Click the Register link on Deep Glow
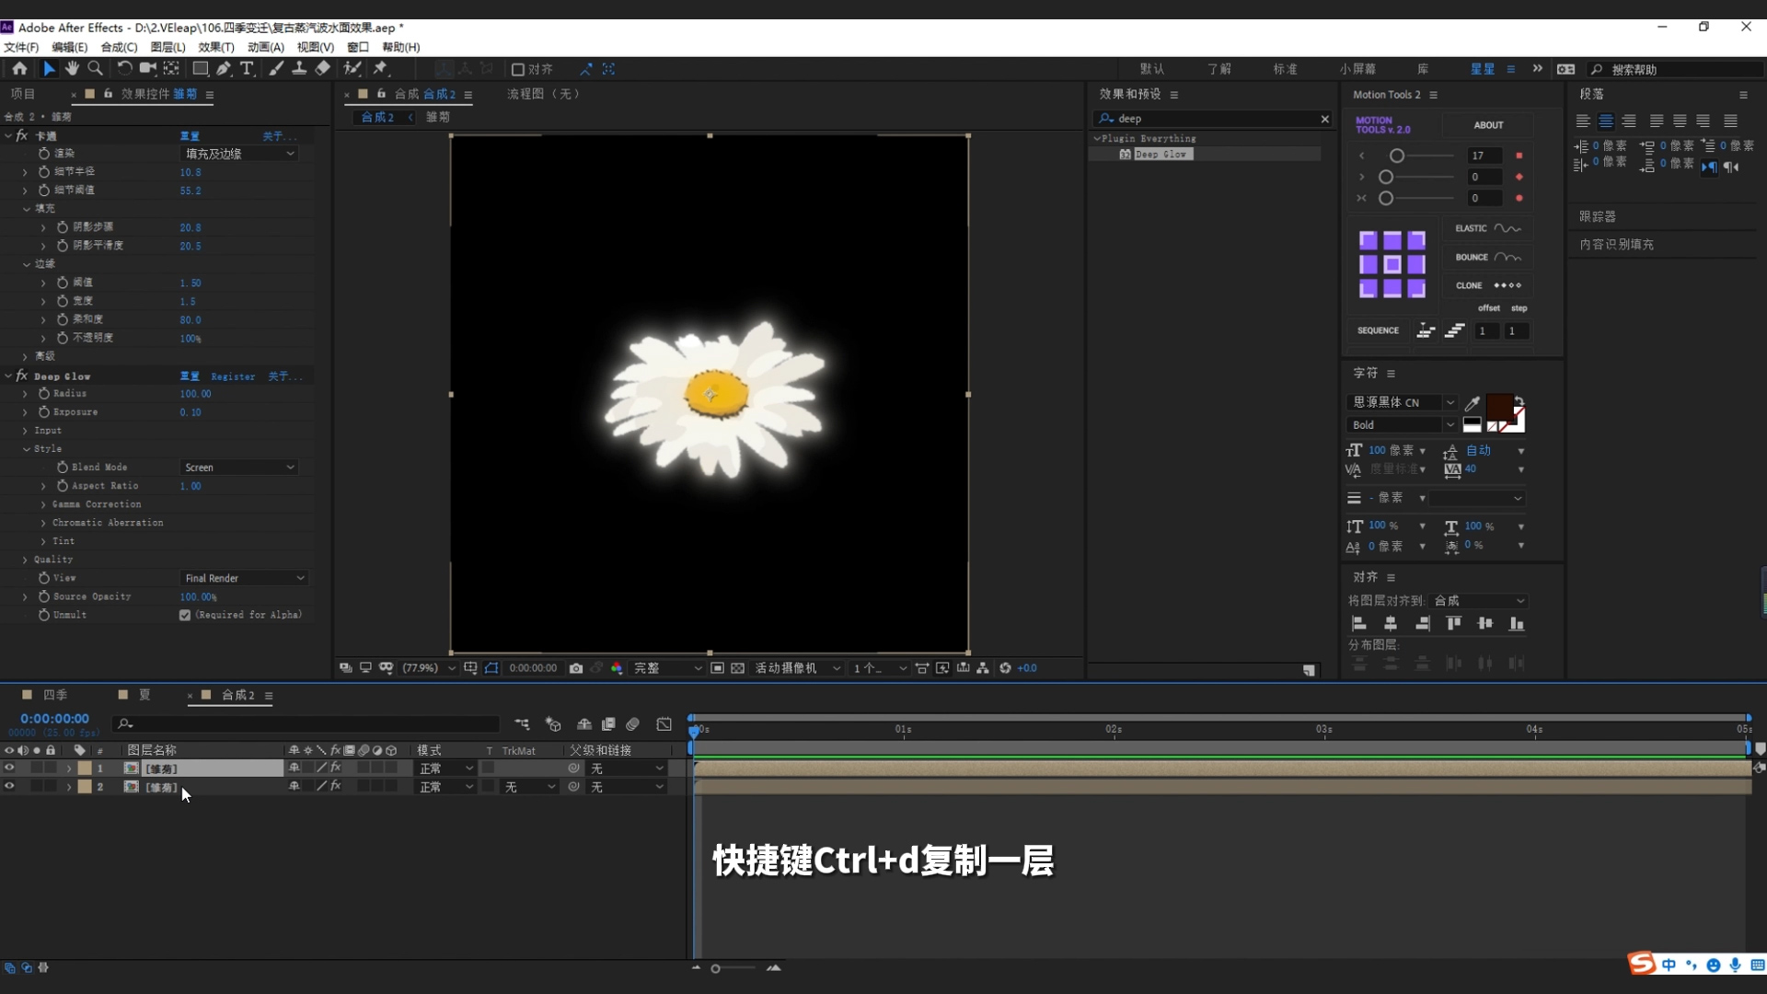 pos(232,376)
